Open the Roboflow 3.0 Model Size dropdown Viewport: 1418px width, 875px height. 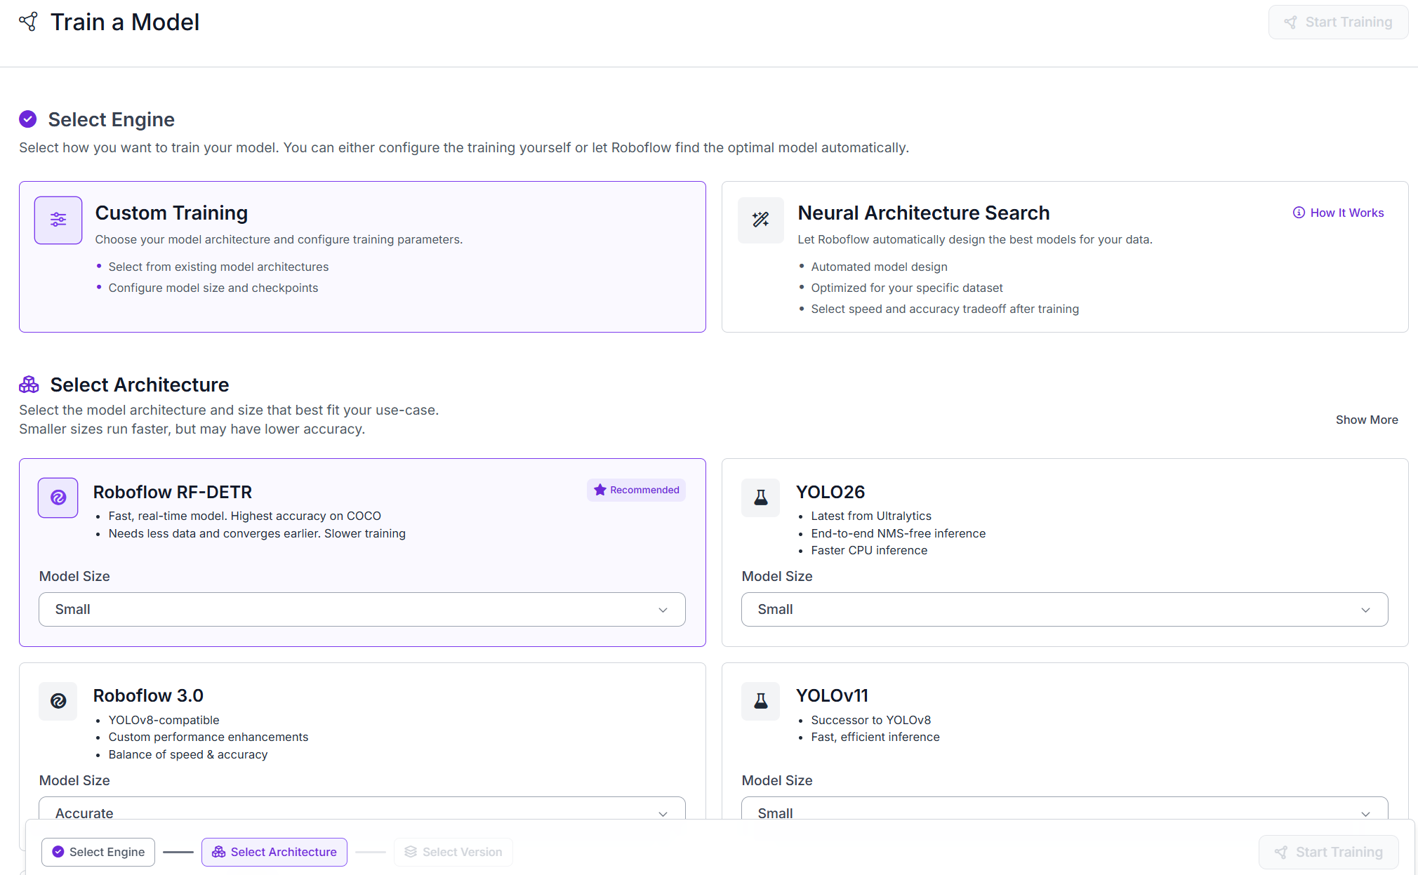click(362, 808)
